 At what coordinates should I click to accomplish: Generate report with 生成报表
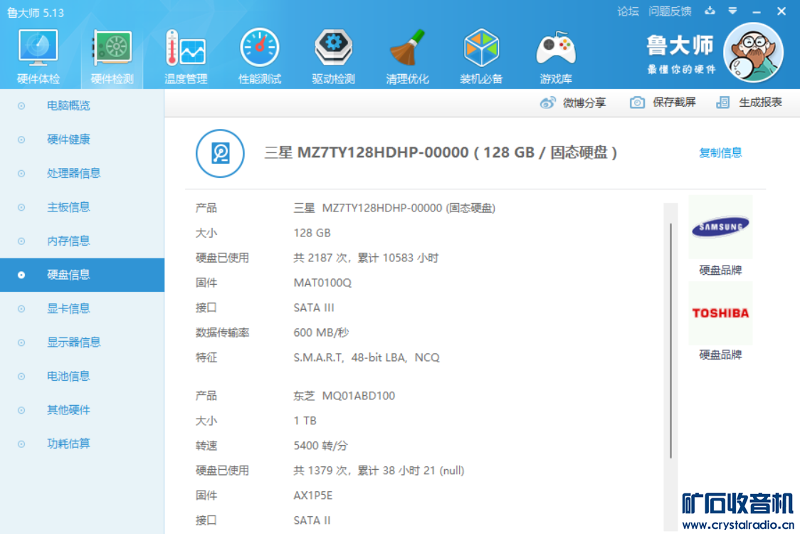749,103
